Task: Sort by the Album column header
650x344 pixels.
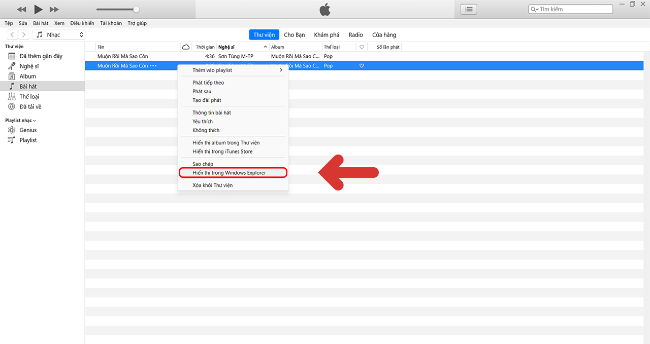Action: click(296, 47)
